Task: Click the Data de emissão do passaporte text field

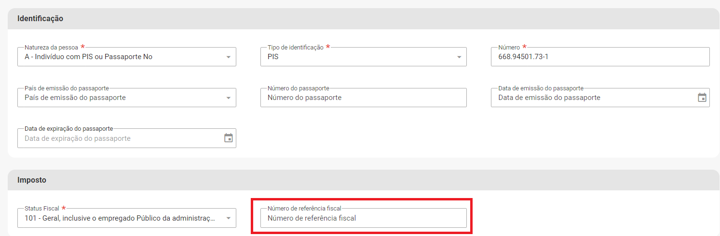Action: (x=591, y=98)
